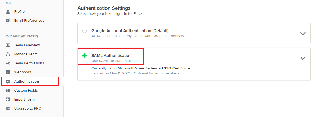Expand the Google Account Authentication panel
The image size is (314, 117).
(x=303, y=34)
